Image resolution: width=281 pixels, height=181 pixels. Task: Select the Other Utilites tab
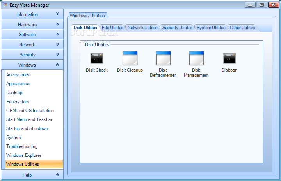242,28
